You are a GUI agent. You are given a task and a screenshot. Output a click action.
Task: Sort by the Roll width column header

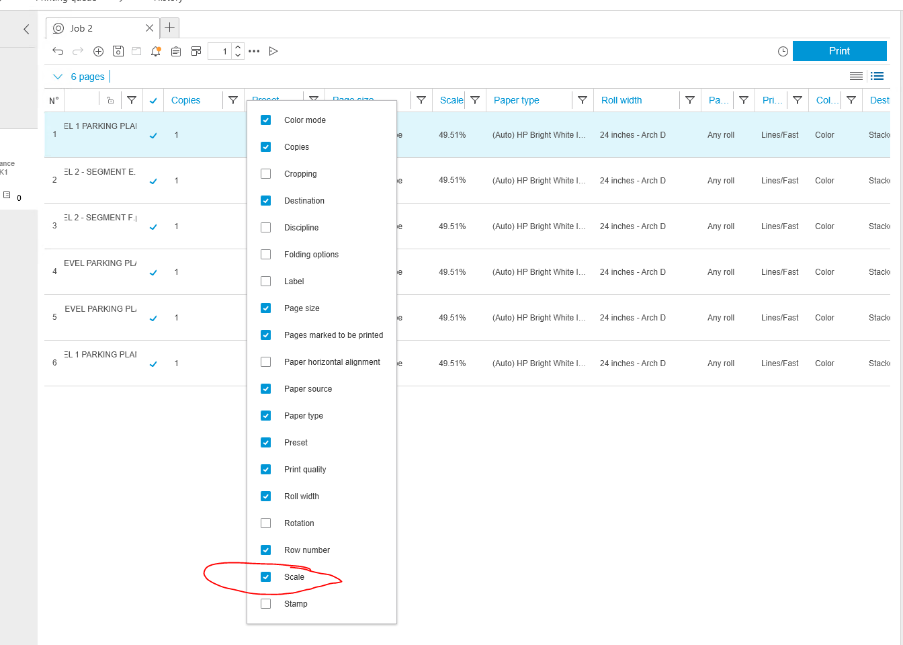tap(621, 100)
